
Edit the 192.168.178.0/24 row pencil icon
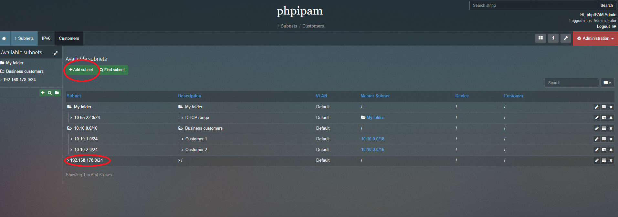pyautogui.click(x=597, y=160)
